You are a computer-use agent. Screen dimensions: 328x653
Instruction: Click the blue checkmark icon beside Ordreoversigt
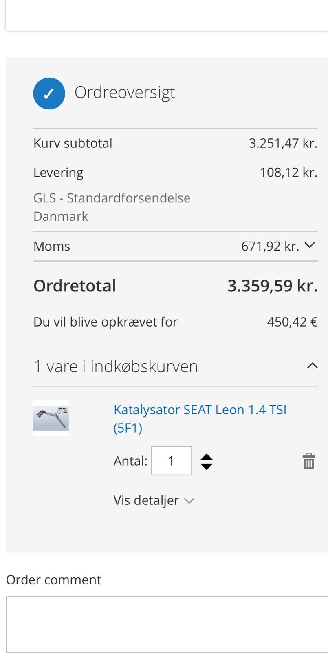coord(49,93)
